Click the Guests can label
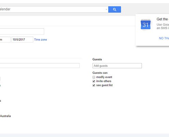169x137 pixels. 100,73
